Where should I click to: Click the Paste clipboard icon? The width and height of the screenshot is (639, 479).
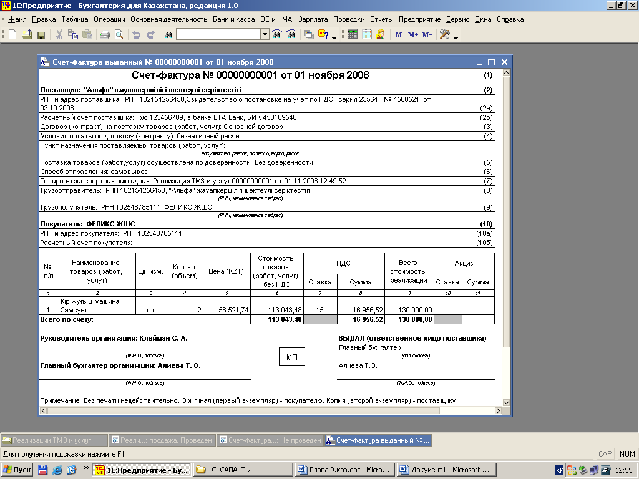point(87,35)
